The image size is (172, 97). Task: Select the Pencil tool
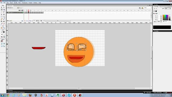(x=2, y=19)
